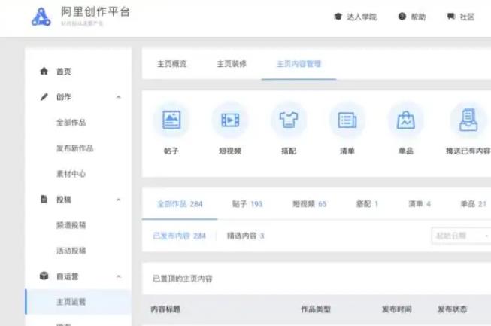Select the 短视频 65 filter tab
This screenshot has height=326, width=491.
(309, 204)
